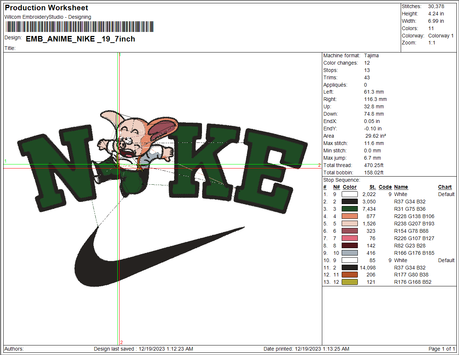Click the Max stitch value 11.6 mm
This screenshot has height=355, width=459.
pyautogui.click(x=374, y=143)
